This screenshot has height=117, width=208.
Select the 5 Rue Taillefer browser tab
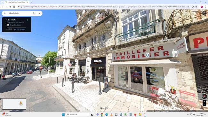coord(17,2)
